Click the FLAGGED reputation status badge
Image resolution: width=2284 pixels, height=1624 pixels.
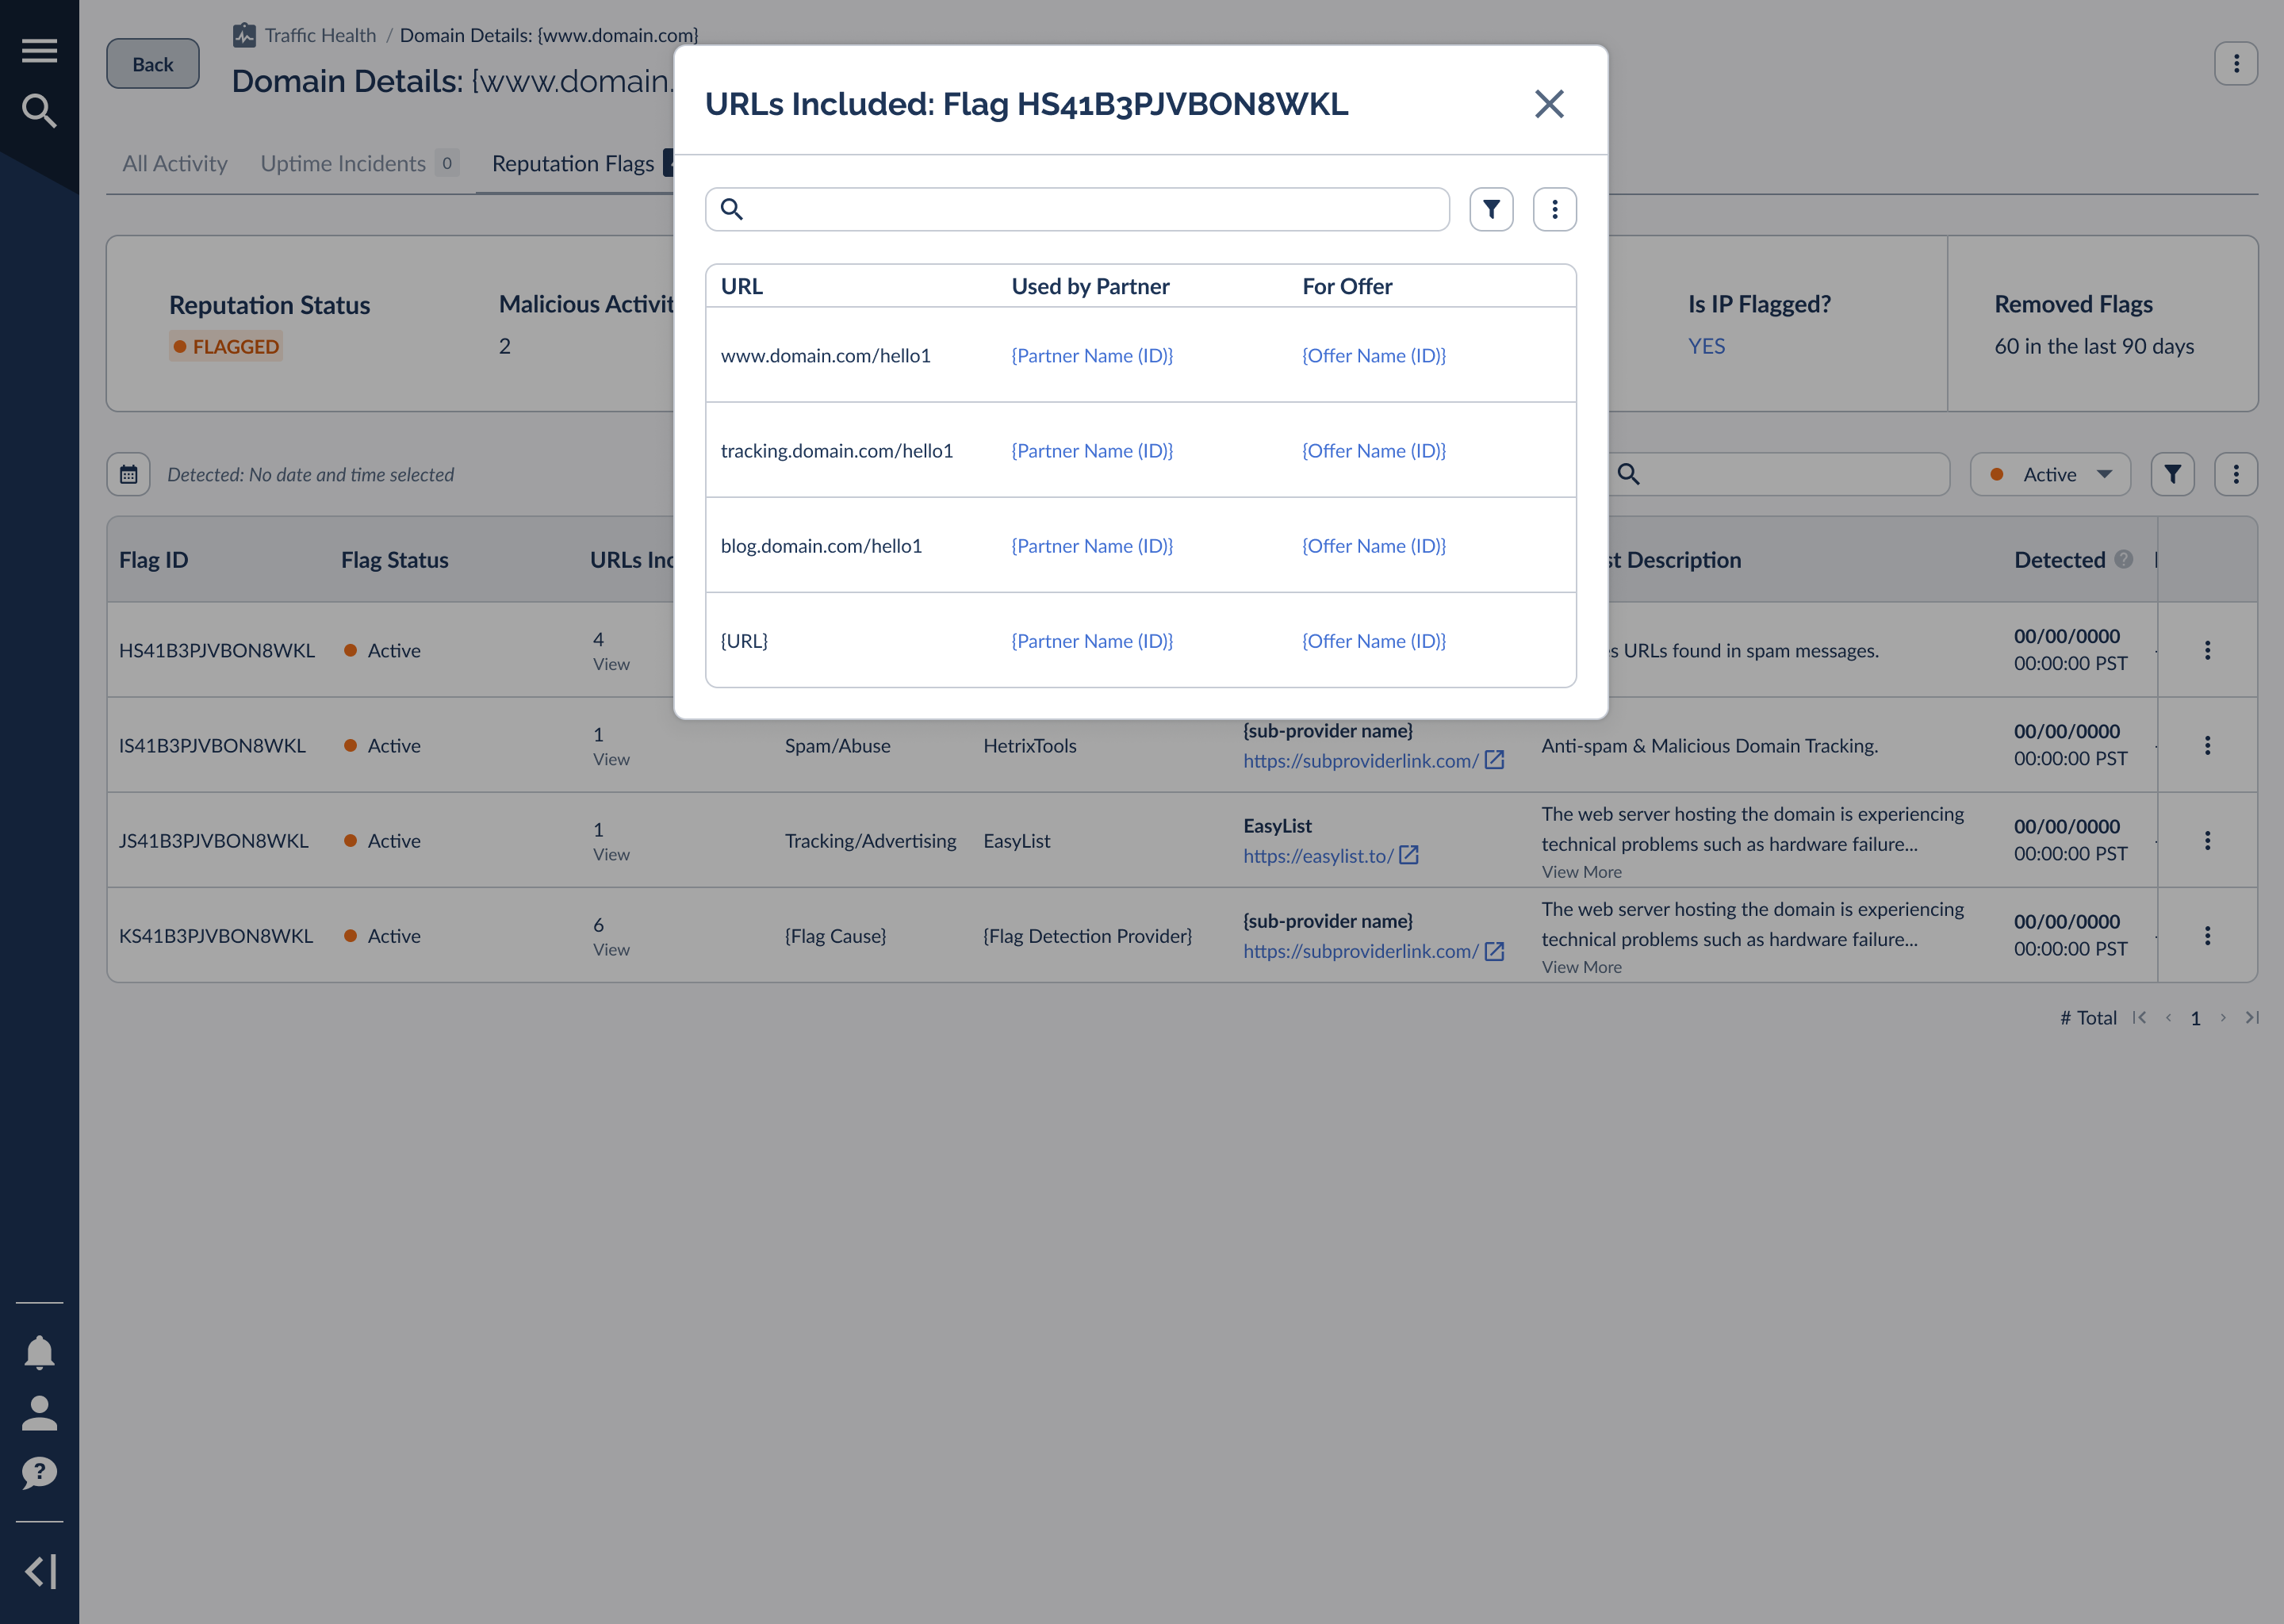226,346
